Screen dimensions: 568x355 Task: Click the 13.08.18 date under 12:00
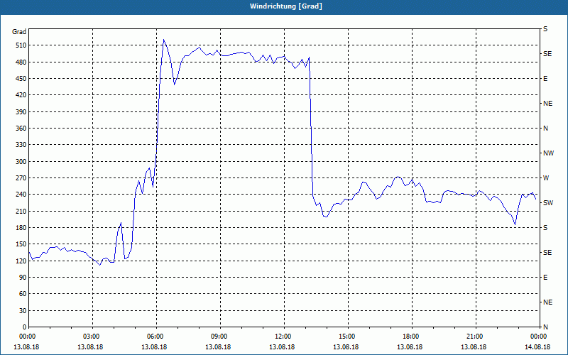(282, 347)
